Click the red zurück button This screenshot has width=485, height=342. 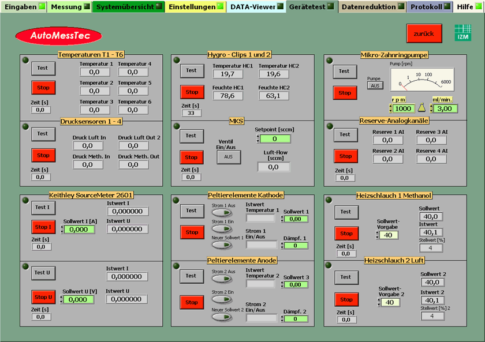[x=424, y=33]
